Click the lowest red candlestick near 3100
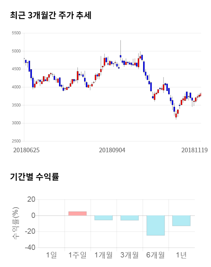Viewport: 211px width, 267px height. pyautogui.click(x=176, y=115)
